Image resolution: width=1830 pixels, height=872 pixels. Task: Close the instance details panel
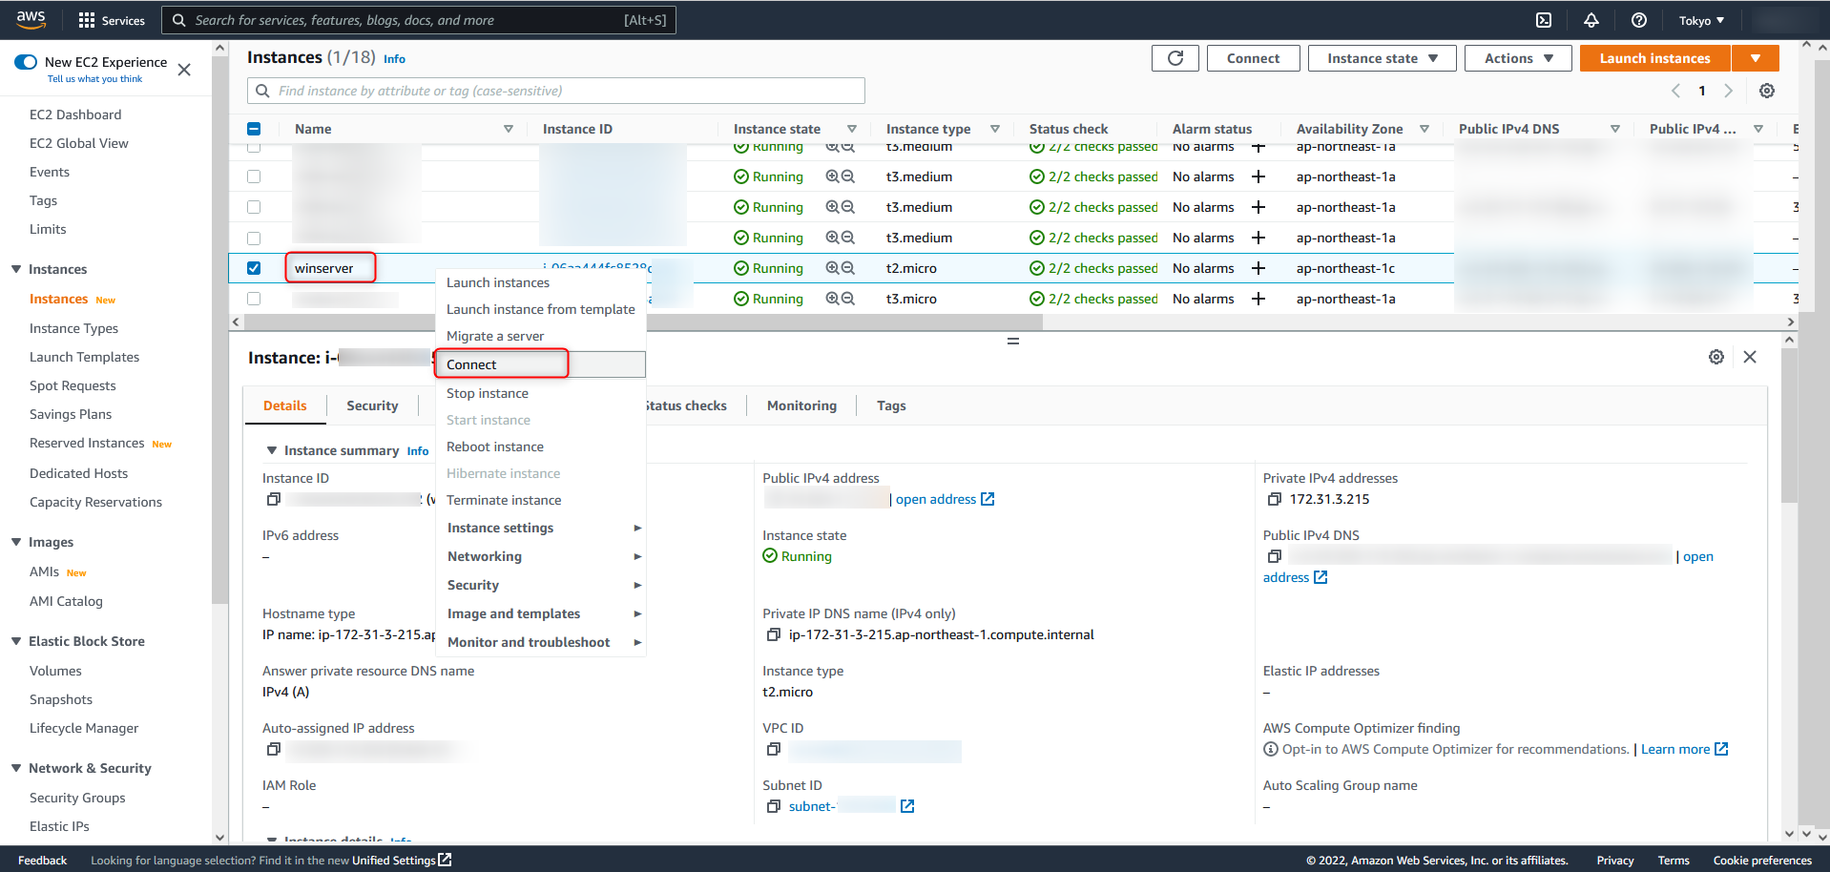tap(1750, 357)
